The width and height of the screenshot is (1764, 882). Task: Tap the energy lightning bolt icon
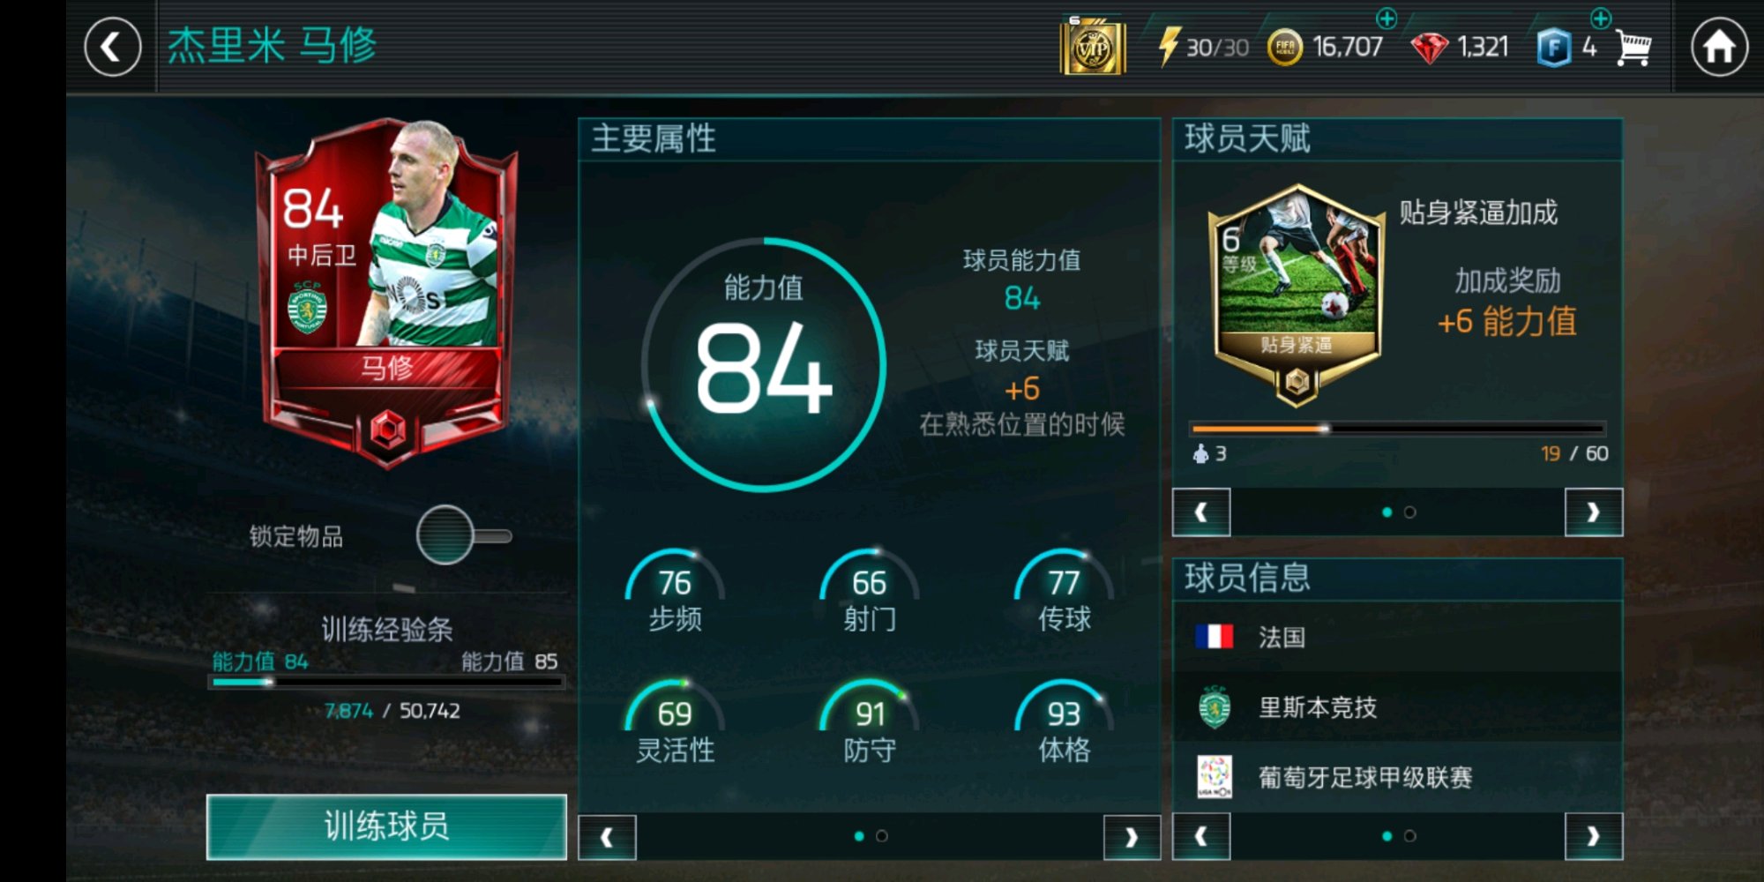[1168, 47]
